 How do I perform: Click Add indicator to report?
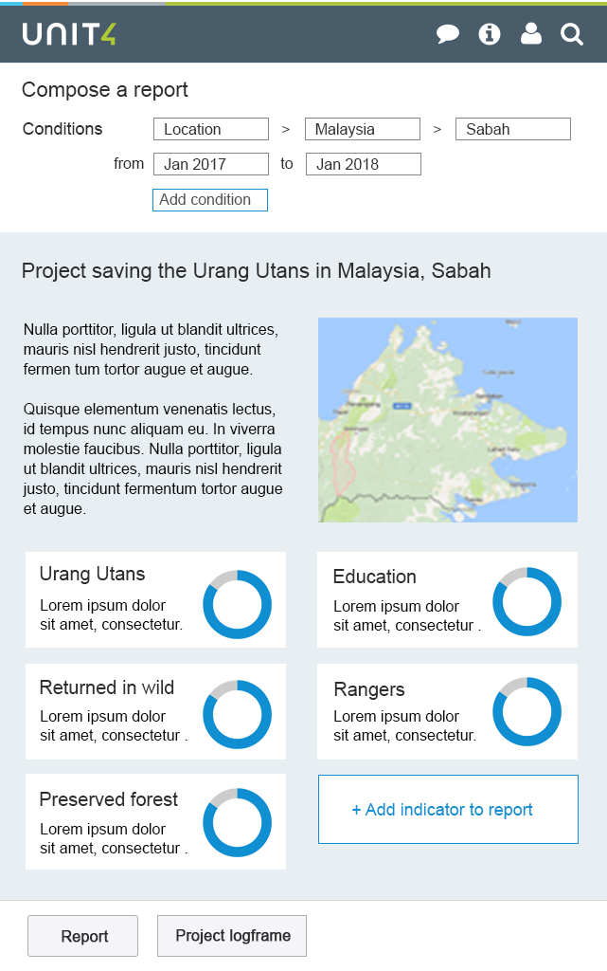448,810
